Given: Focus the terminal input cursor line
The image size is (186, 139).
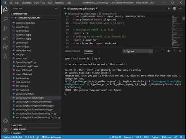Looking at the screenshot, I should pyautogui.click(x=65, y=93).
